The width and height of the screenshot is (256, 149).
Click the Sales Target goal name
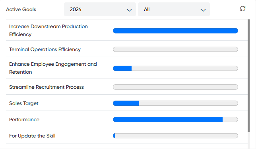(x=24, y=103)
